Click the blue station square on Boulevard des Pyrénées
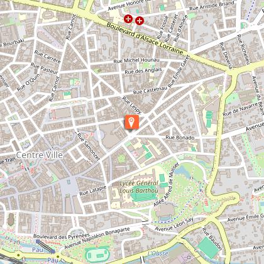264x264 pixels. point(38,241)
